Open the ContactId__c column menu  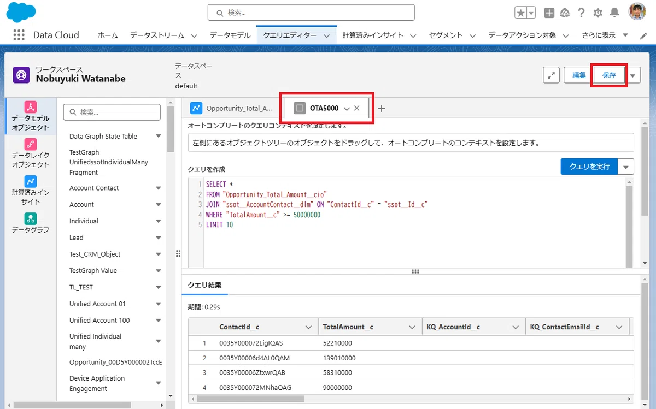(x=308, y=327)
